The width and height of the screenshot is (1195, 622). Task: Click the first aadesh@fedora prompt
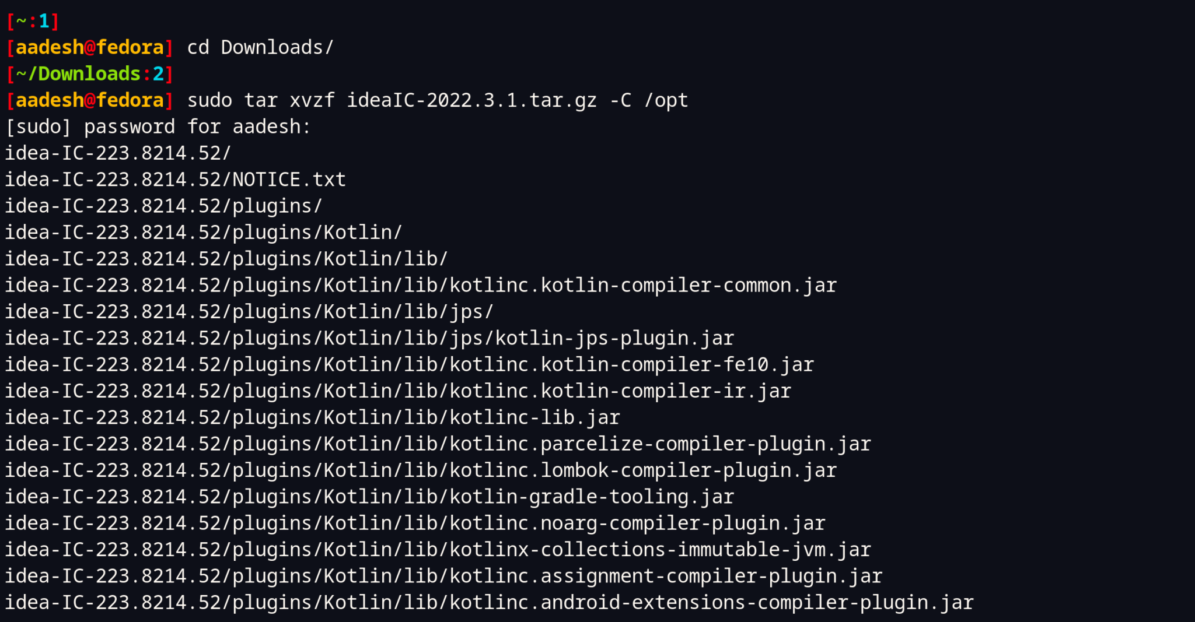point(90,47)
